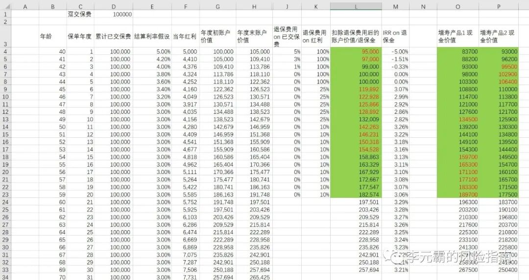Click the 182,574 surrender value cell
Image resolution: width=529 pixels, height=280 pixels.
pyautogui.click(x=356, y=194)
